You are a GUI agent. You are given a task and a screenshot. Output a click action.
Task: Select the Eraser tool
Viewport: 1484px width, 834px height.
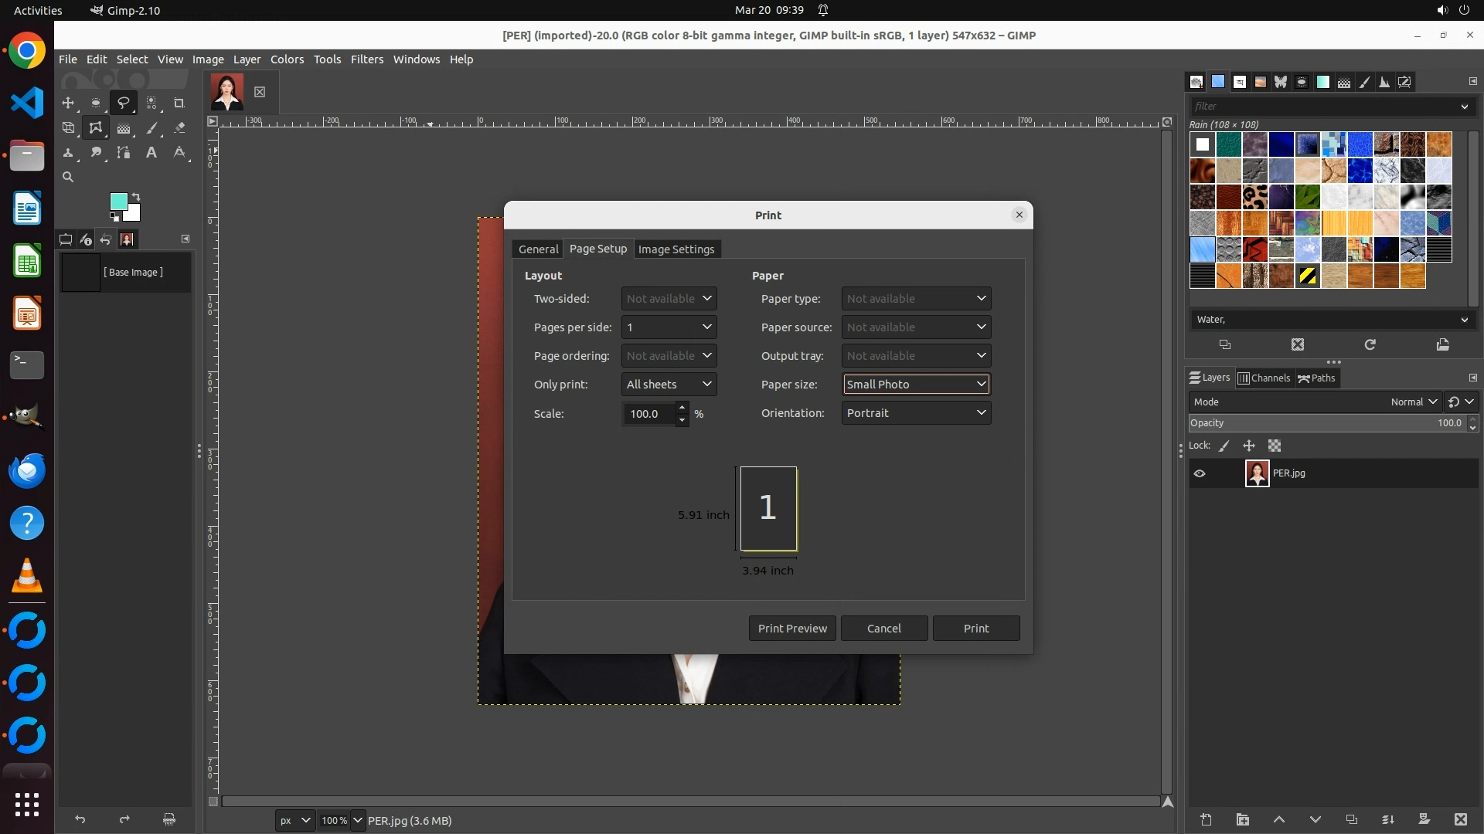coord(179,128)
